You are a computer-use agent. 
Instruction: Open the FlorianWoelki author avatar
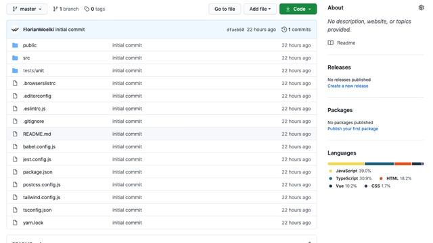15,30
